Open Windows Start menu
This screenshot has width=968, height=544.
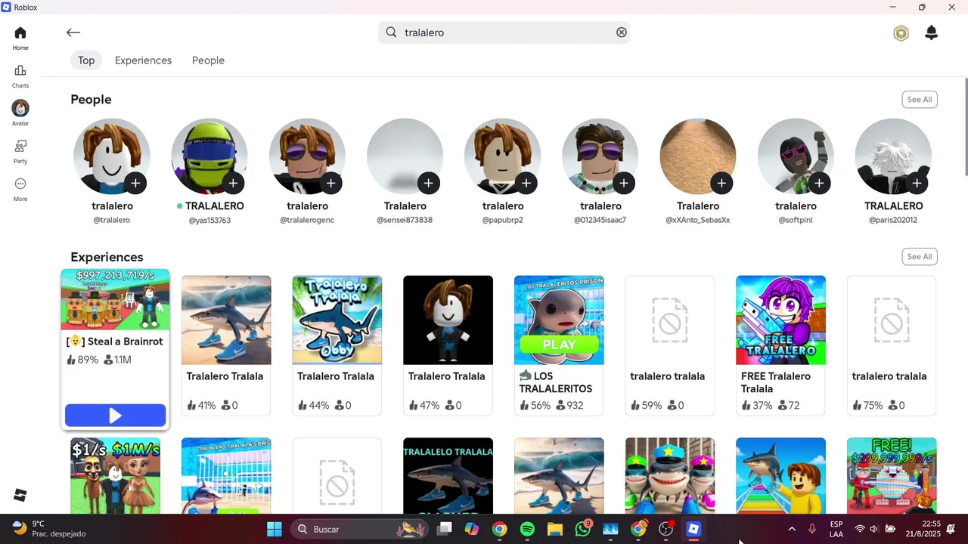[x=275, y=529]
